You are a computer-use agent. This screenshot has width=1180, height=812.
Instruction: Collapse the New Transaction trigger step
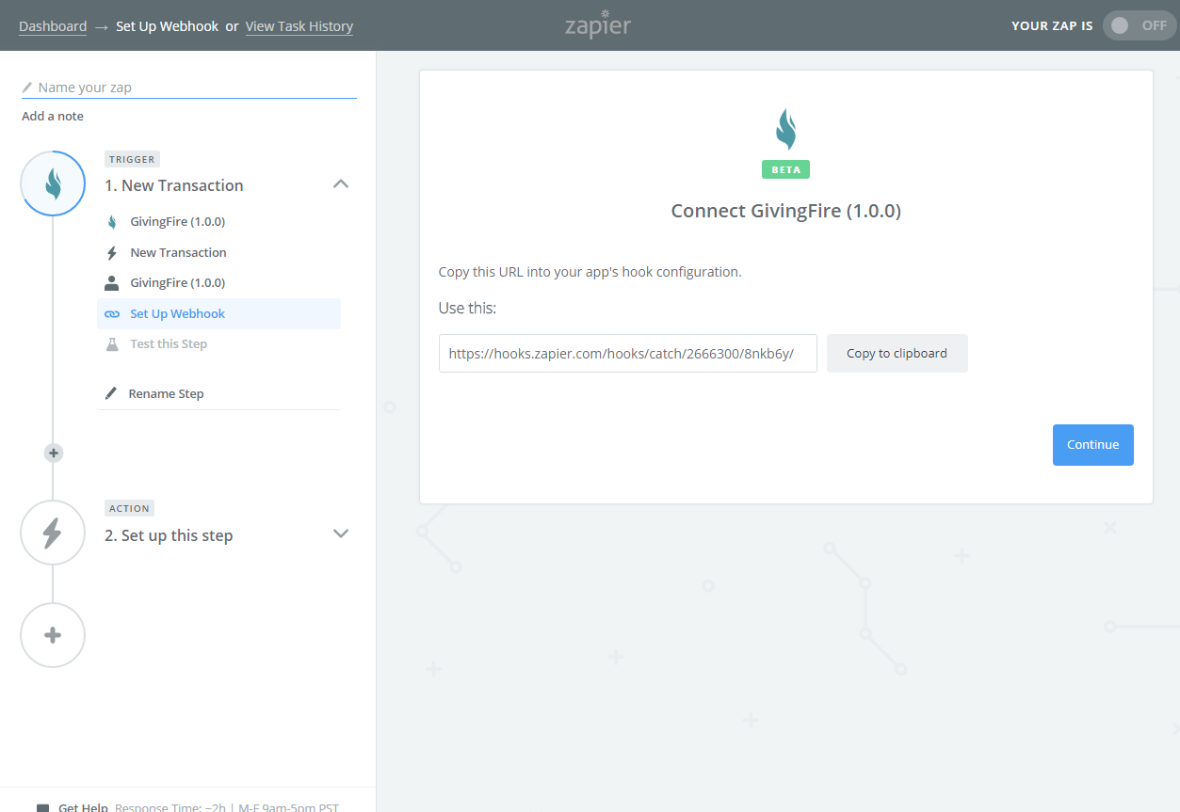pos(341,184)
